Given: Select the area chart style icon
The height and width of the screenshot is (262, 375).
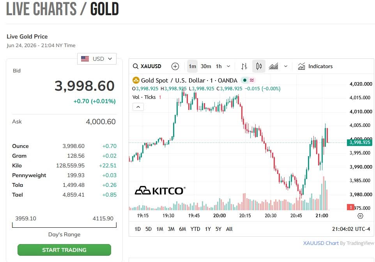Looking at the screenshot, I should (x=273, y=66).
